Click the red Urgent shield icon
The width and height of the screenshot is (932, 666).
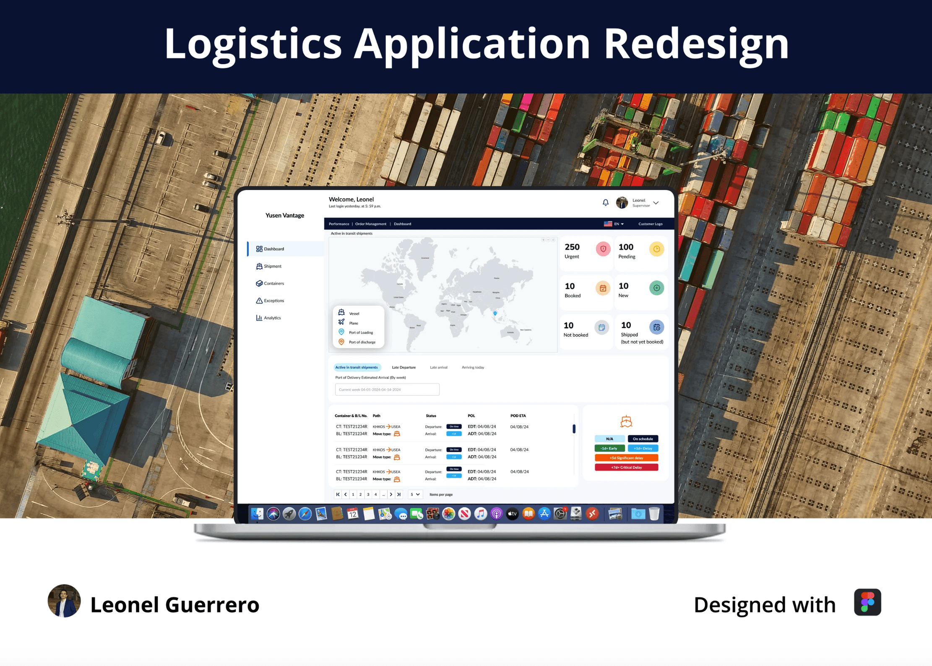(603, 249)
